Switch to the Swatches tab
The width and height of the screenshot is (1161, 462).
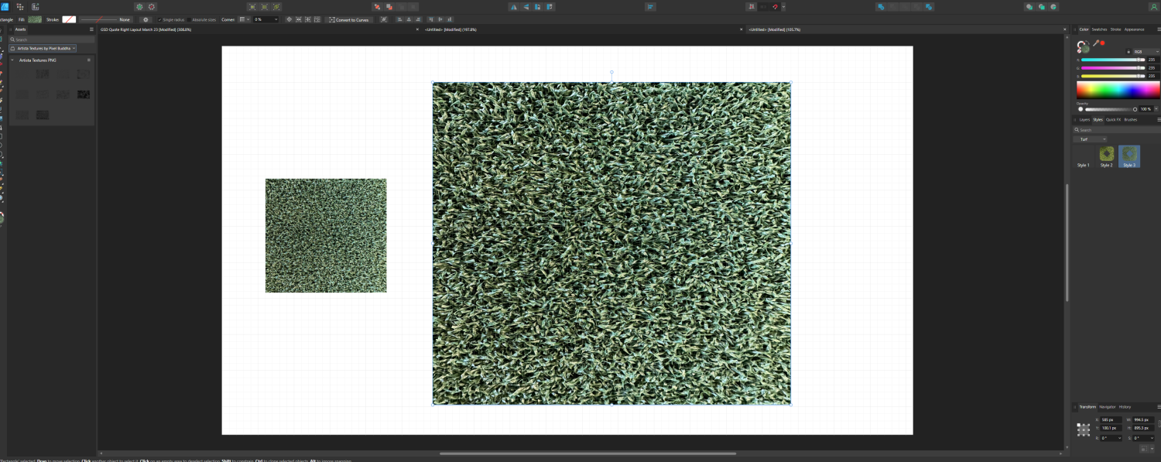pos(1099,29)
